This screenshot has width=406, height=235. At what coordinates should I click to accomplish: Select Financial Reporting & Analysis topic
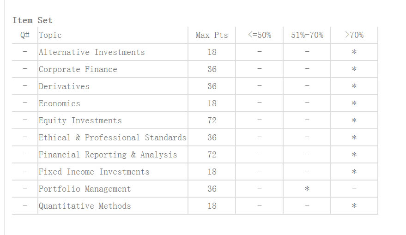pyautogui.click(x=108, y=155)
